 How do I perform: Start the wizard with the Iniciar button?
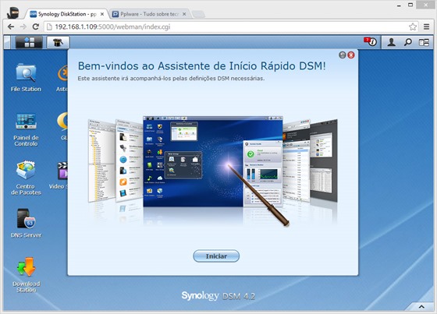click(216, 256)
